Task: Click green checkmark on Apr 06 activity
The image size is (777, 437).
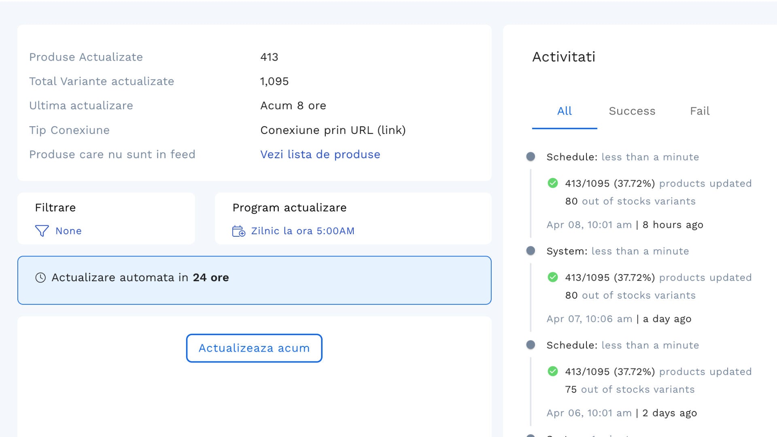Action: tap(552, 371)
